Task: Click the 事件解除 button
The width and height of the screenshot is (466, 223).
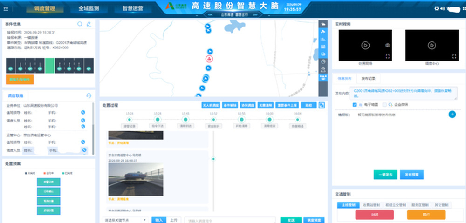Action: [230, 105]
